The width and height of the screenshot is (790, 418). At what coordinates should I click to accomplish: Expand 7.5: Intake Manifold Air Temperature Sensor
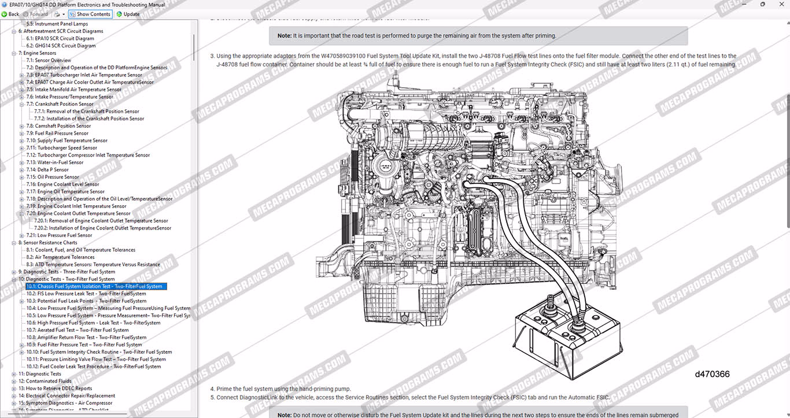point(22,90)
